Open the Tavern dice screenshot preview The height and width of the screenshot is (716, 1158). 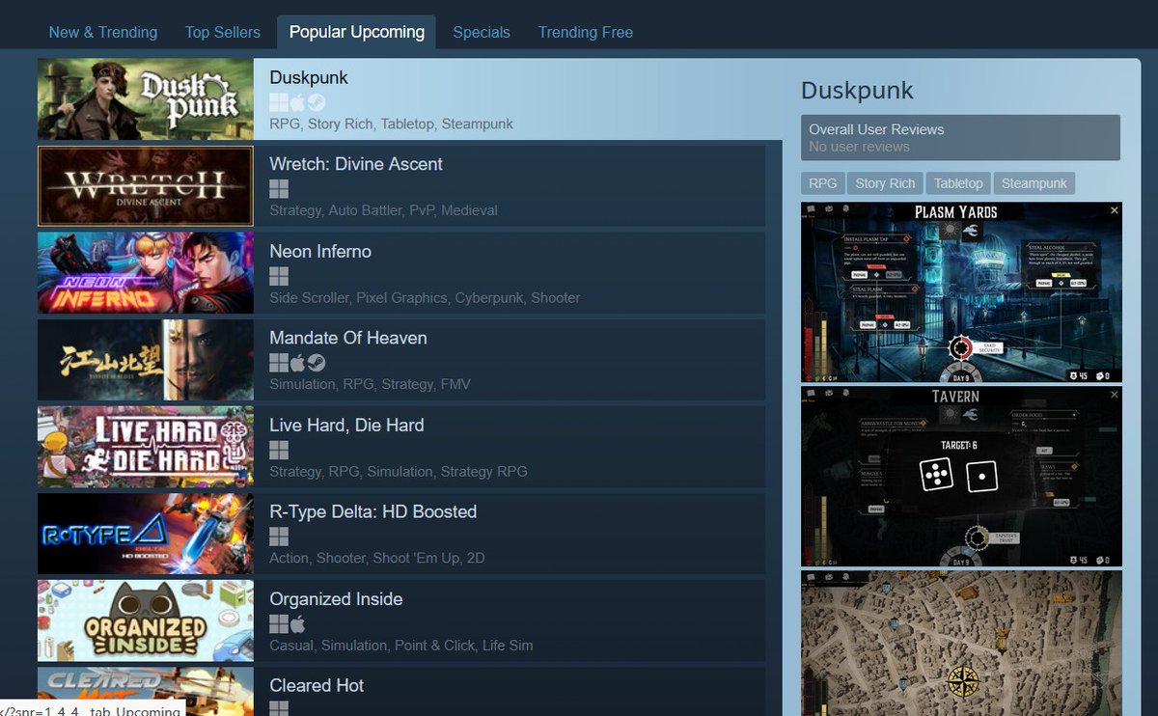[961, 477]
